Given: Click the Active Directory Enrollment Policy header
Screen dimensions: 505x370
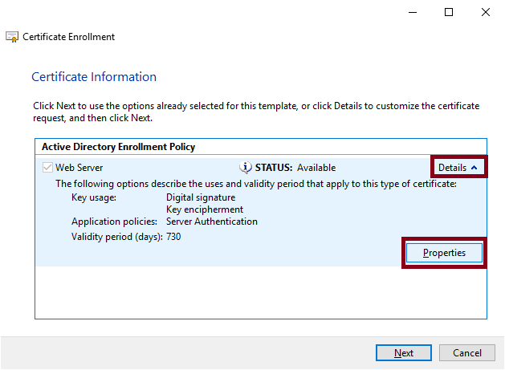Looking at the screenshot, I should click(118, 147).
